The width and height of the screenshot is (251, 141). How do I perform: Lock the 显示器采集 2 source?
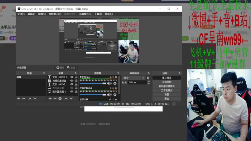click(76, 91)
